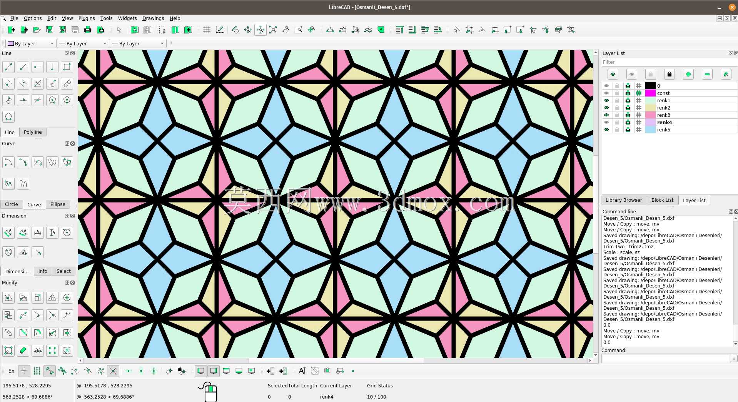The width and height of the screenshot is (738, 402).
Task: Click distance point to point icon
Action: [x=330, y=30]
